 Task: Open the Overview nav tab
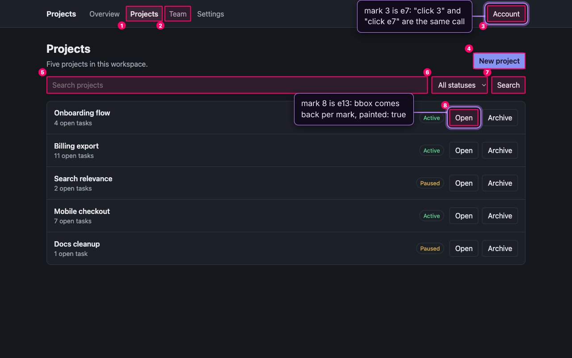(x=105, y=14)
